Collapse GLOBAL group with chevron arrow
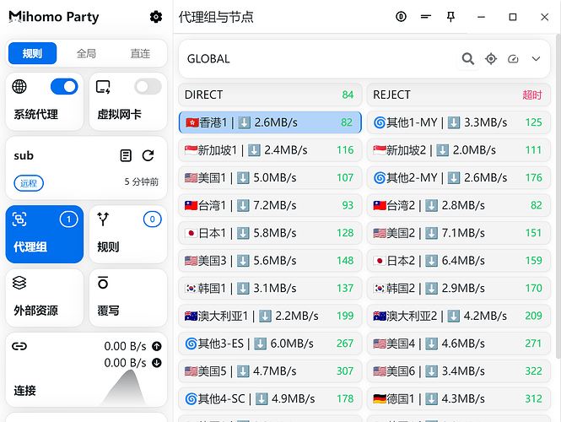The width and height of the screenshot is (561, 422). (x=536, y=59)
